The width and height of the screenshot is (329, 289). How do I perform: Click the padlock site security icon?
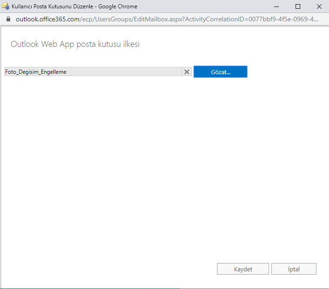[x=7, y=20]
